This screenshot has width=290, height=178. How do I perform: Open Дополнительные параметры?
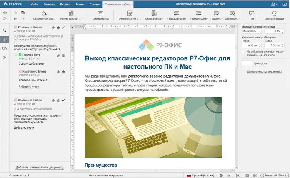[x=264, y=72]
